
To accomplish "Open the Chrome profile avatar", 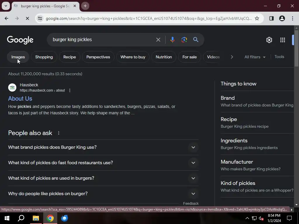I will point(282,18).
